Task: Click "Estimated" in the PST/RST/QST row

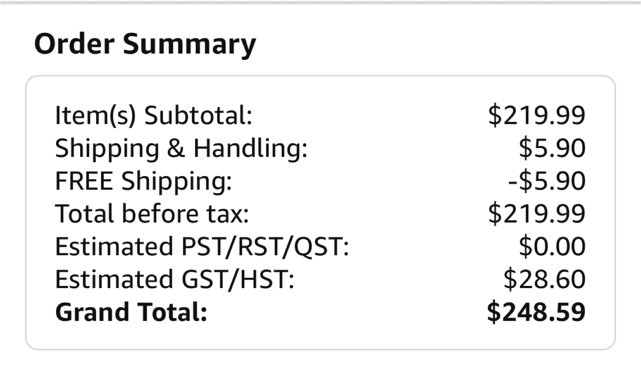Action: point(114,246)
